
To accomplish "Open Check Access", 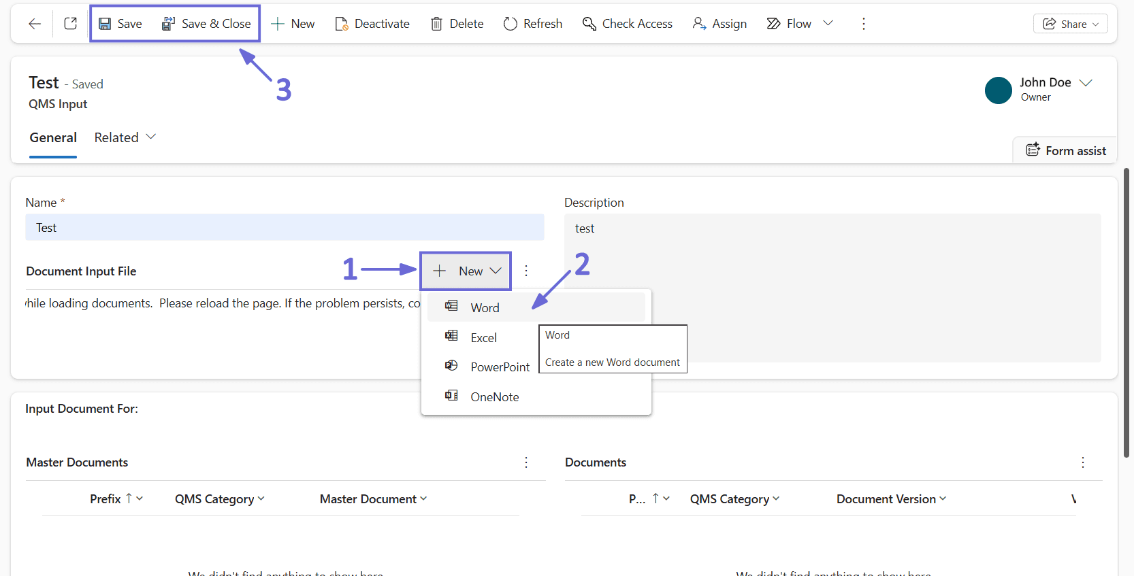I will point(628,24).
